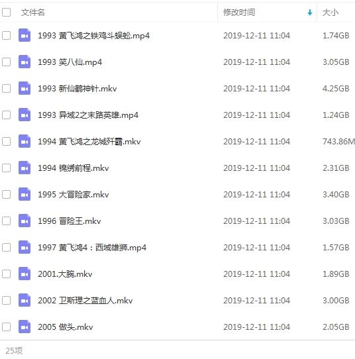Click the 25项 item count label
The image size is (355, 359).
[x=14, y=350]
